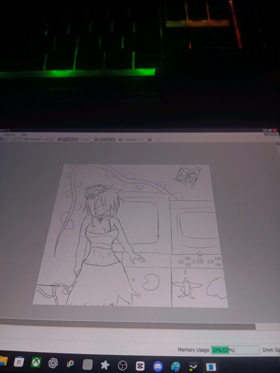This screenshot has height=373, width=280.
Task: Open the zoom percentage dropdown arrow
Action: pos(59,139)
